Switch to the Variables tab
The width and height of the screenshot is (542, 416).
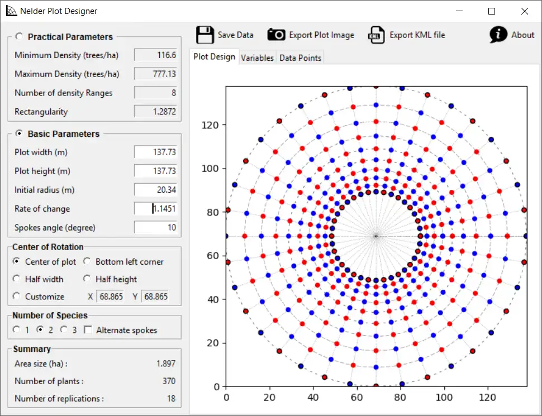coord(257,58)
